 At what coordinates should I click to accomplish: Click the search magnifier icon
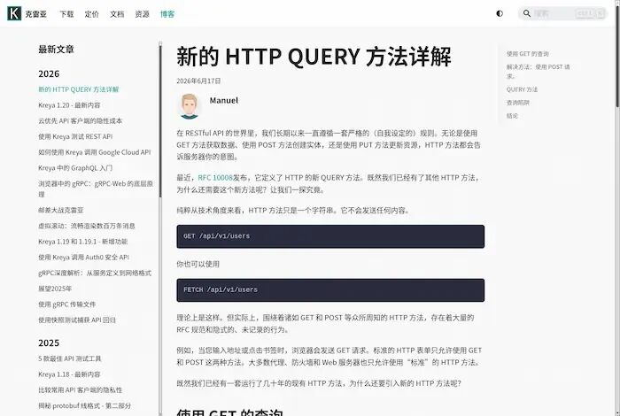tap(527, 13)
